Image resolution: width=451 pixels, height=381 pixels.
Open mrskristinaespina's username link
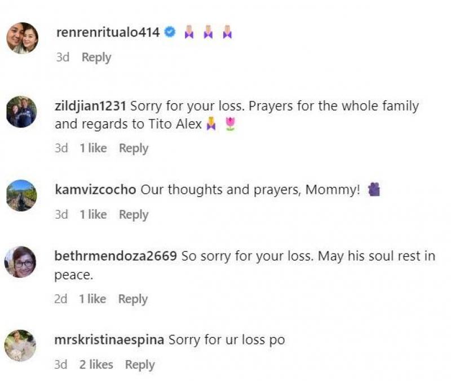click(109, 340)
